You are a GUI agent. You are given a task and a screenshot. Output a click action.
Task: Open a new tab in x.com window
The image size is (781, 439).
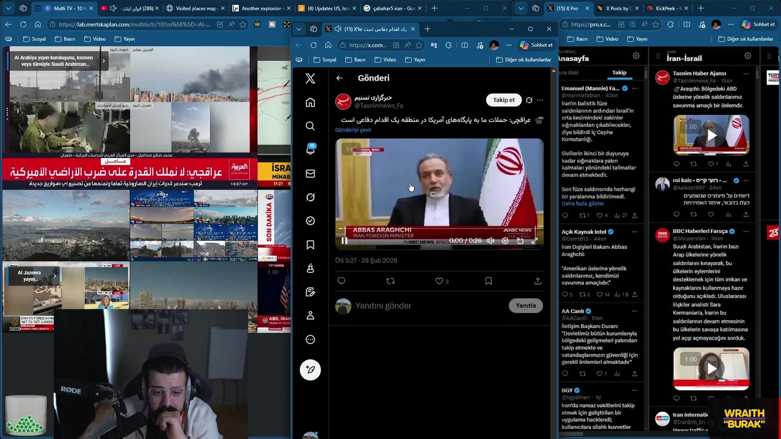pyautogui.click(x=427, y=29)
